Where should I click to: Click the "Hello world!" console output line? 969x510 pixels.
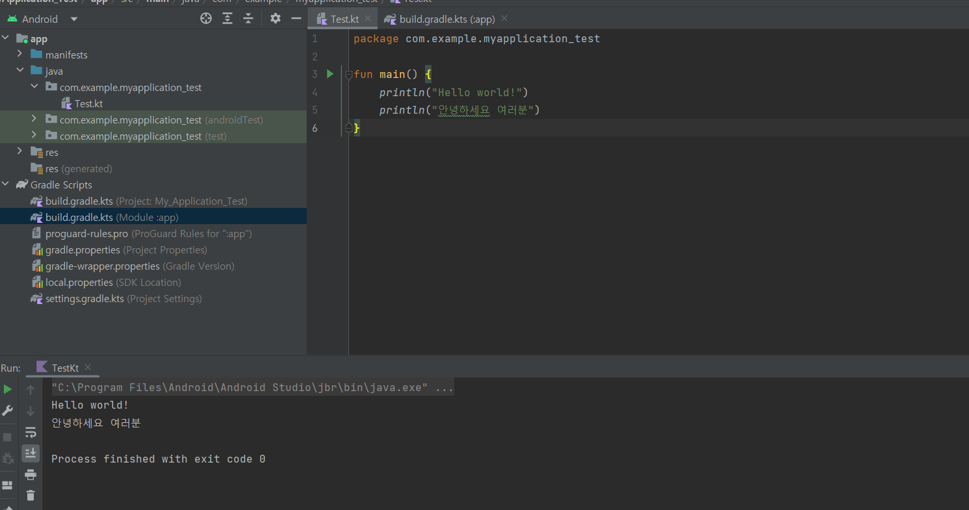pyautogui.click(x=90, y=405)
